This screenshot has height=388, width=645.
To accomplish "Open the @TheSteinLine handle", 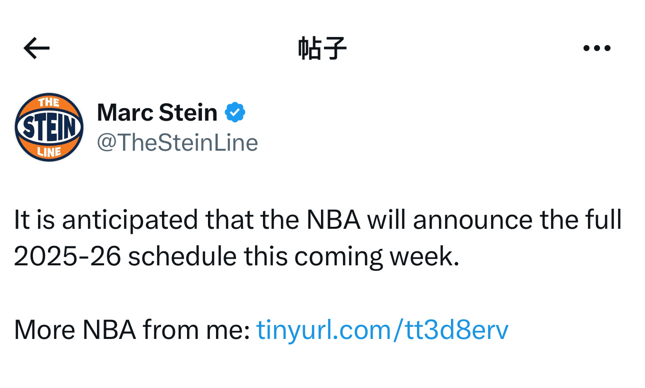I will pos(177,143).
